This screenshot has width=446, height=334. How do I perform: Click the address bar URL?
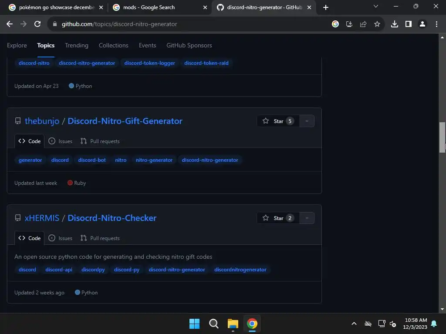[119, 24]
